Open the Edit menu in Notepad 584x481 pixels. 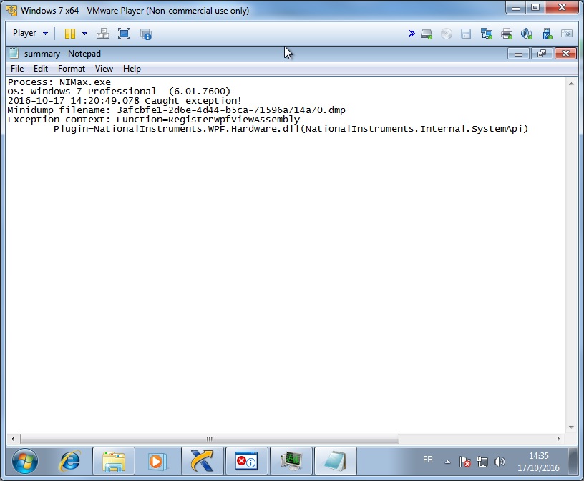click(x=41, y=69)
